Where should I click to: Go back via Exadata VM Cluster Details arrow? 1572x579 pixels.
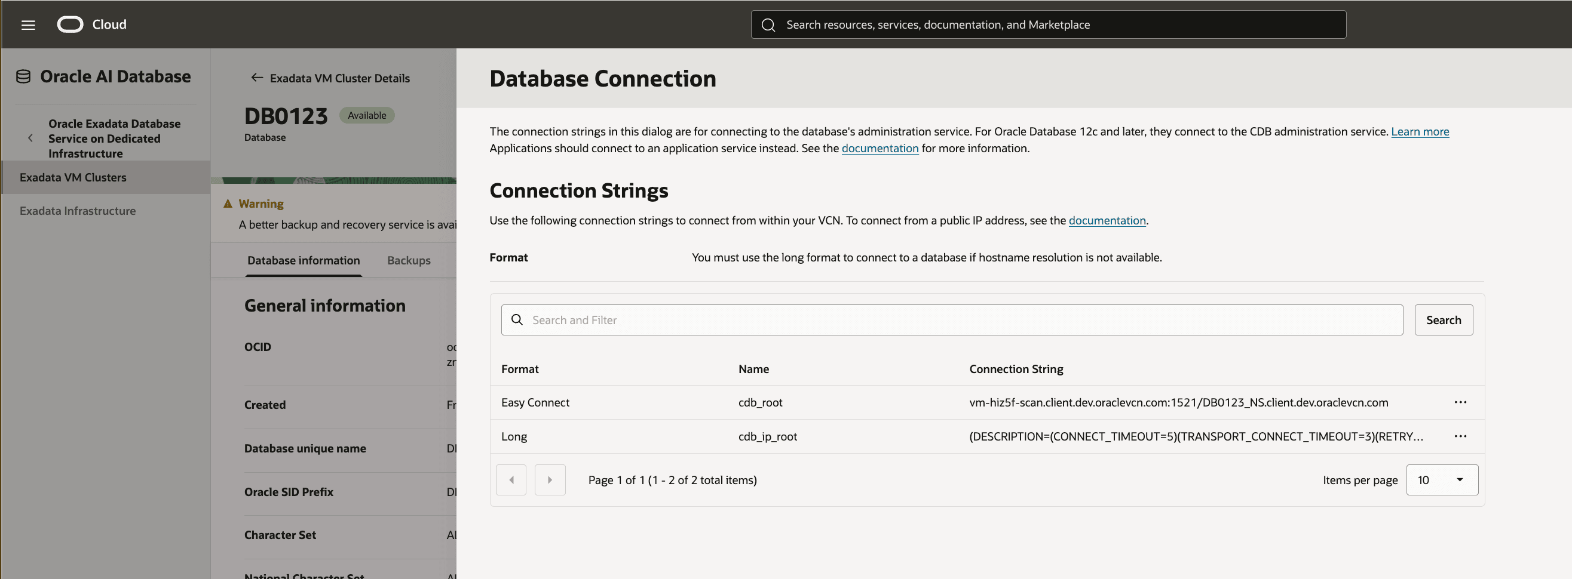(257, 78)
